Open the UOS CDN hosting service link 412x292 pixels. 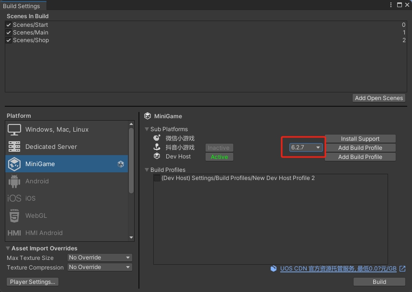pyautogui.click(x=338, y=269)
